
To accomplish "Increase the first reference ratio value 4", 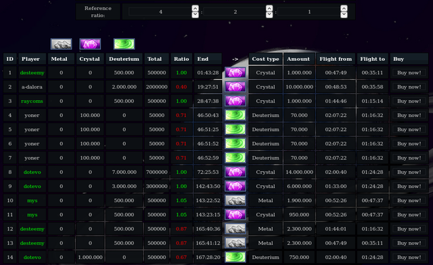I will coord(195,8).
